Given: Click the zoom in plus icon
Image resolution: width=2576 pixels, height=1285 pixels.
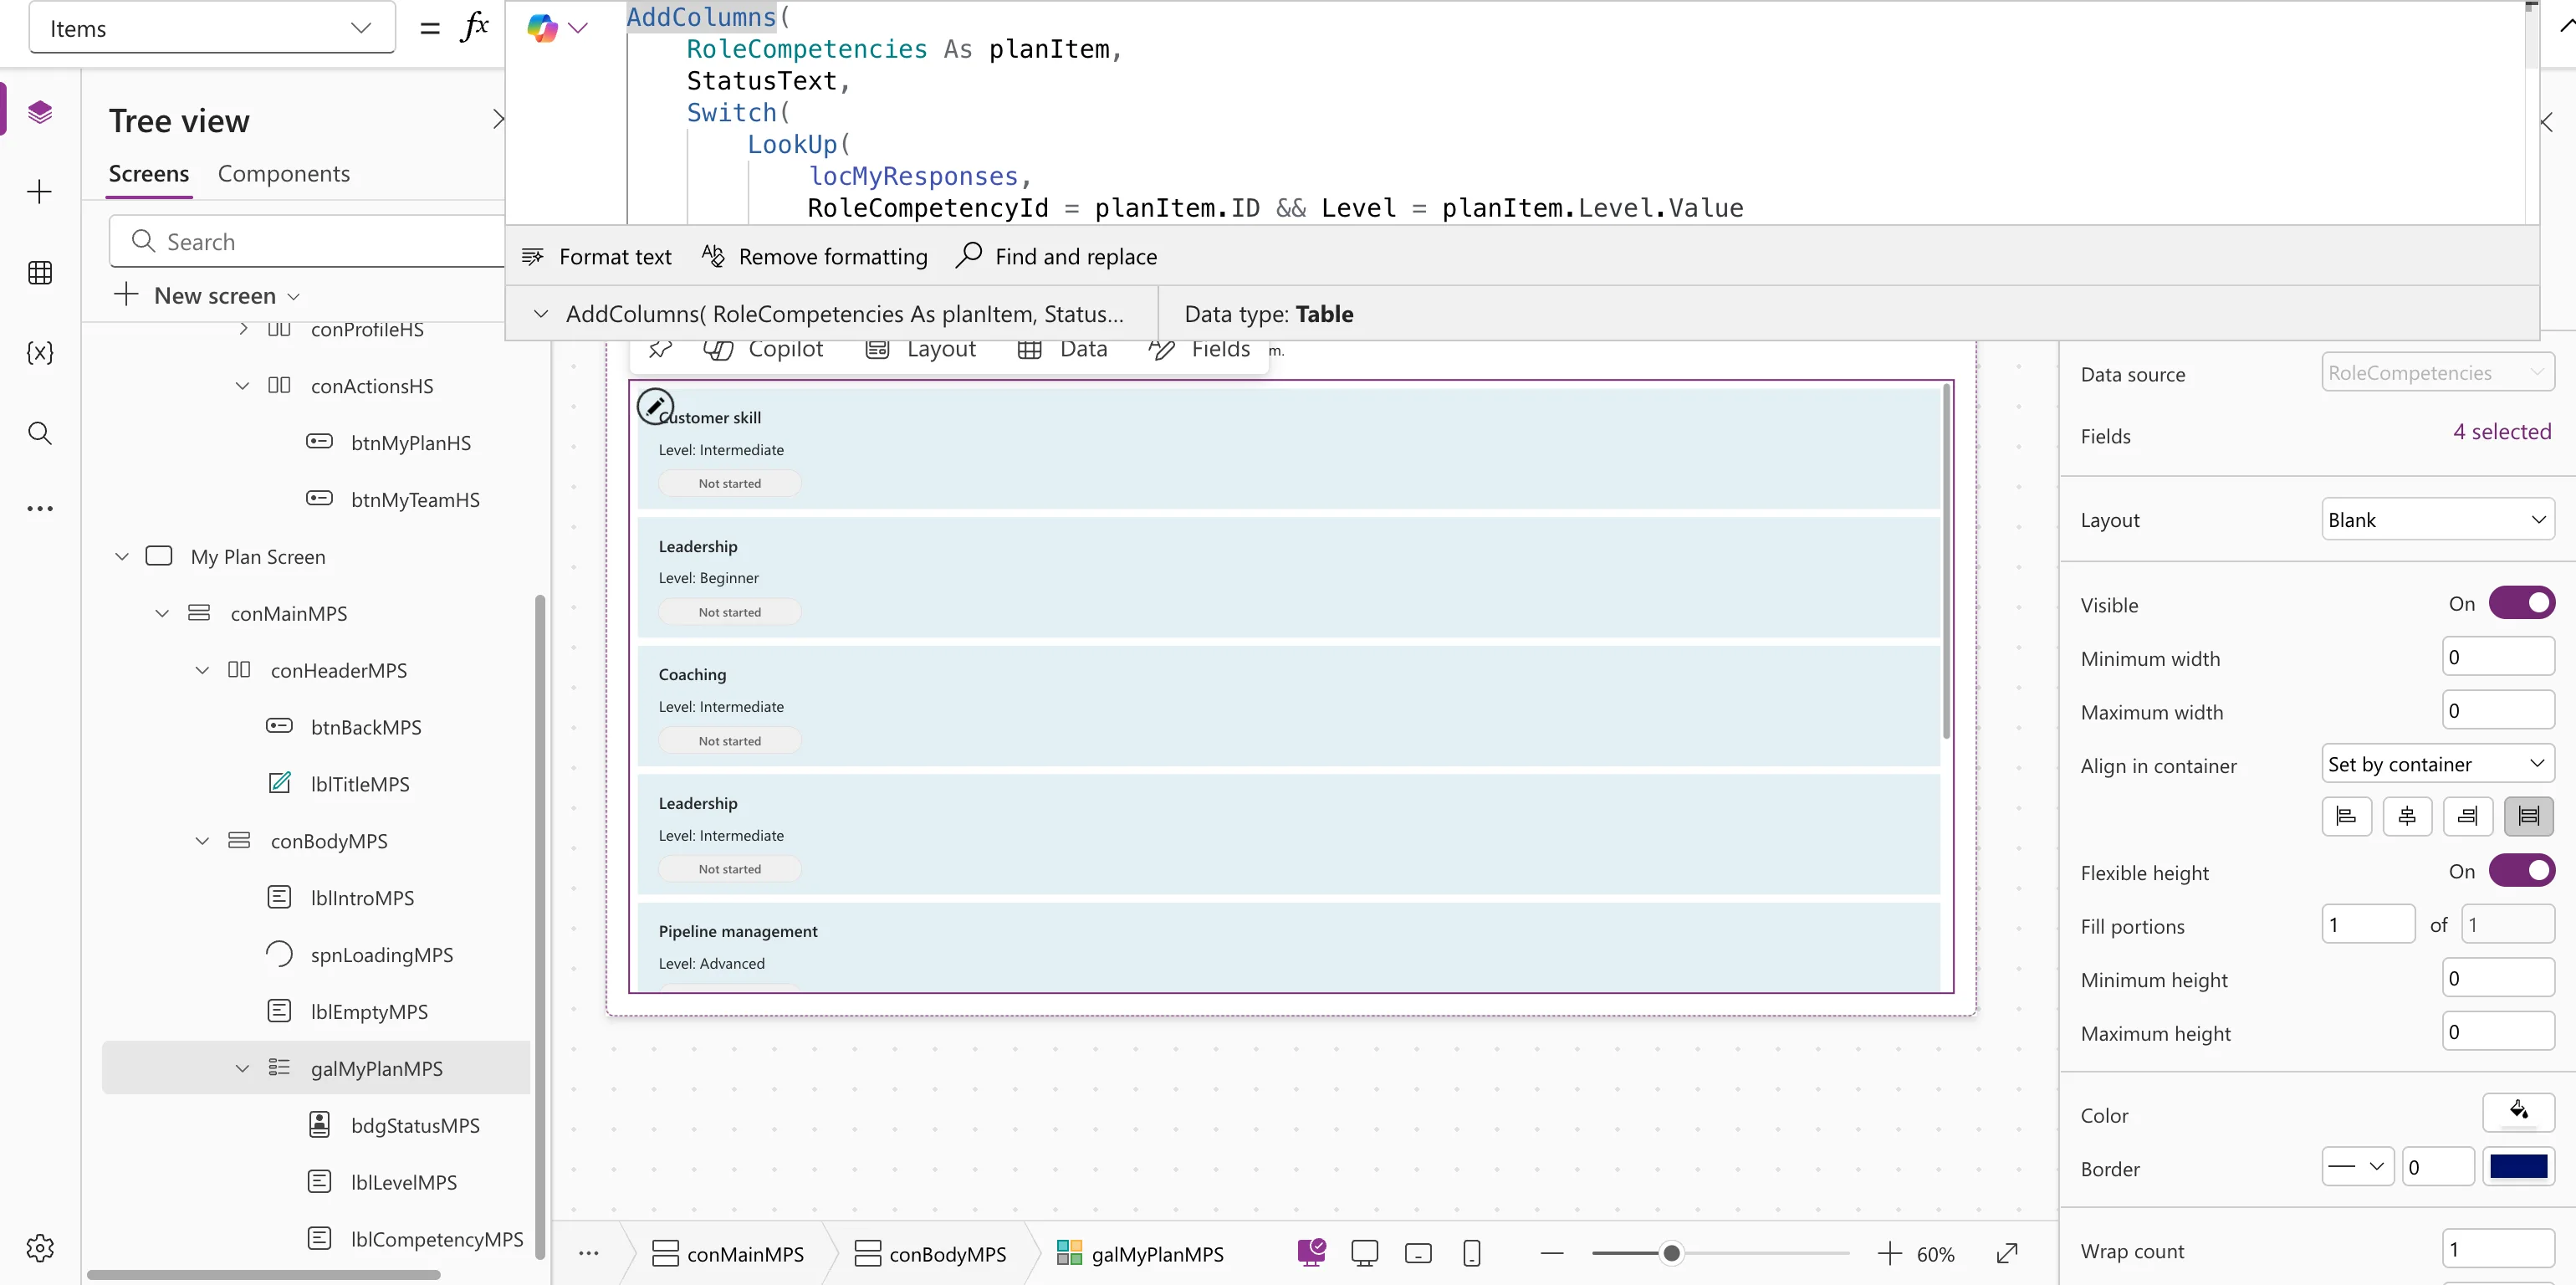Looking at the screenshot, I should tap(1889, 1253).
